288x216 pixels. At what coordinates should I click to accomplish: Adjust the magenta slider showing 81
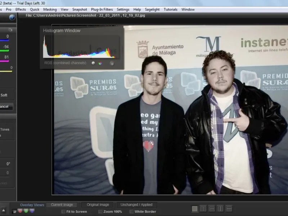point(4,61)
